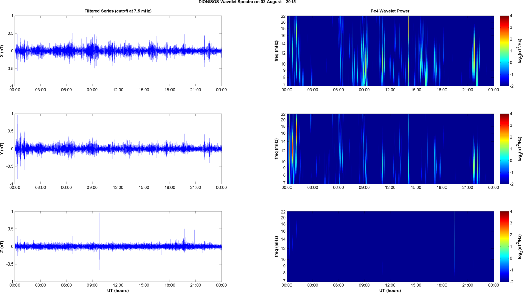Select the log2(nT²/Hz) label of middle colorbar
Screen dimensions: 523x293
pos(520,149)
